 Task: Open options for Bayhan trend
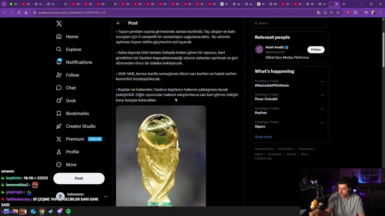322,109
